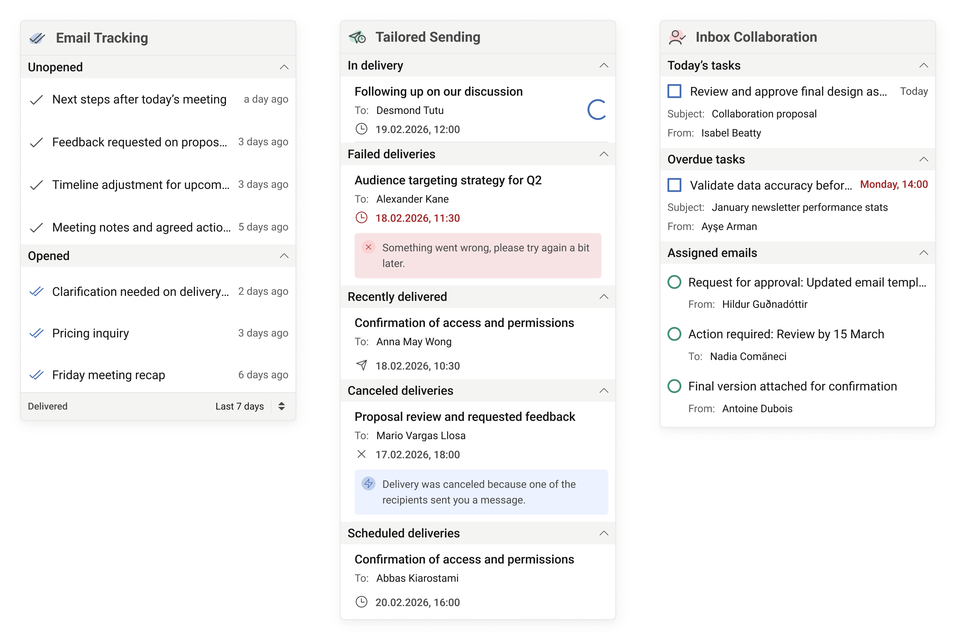This screenshot has height=640, width=956.
Task: Click the Inbox Collaboration person icon
Action: pos(677,37)
